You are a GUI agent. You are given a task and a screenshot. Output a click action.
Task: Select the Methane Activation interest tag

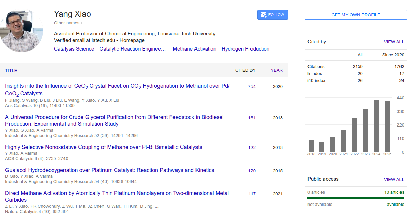tap(194, 49)
